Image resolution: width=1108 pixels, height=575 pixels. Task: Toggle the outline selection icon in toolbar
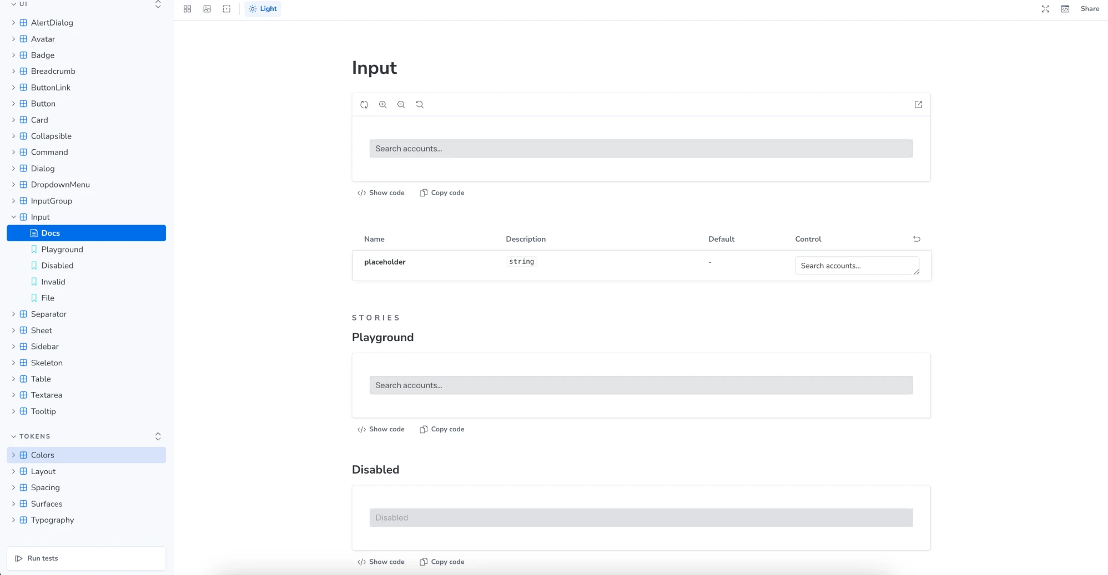click(226, 9)
